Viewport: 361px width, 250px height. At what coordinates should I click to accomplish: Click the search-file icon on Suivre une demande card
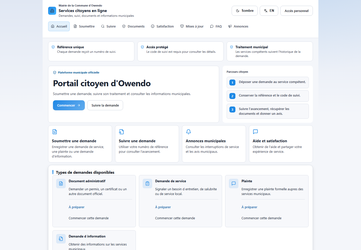point(122,132)
